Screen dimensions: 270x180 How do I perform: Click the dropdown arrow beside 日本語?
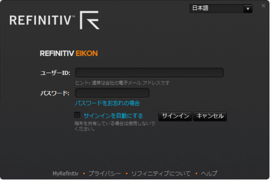tap(247, 9)
